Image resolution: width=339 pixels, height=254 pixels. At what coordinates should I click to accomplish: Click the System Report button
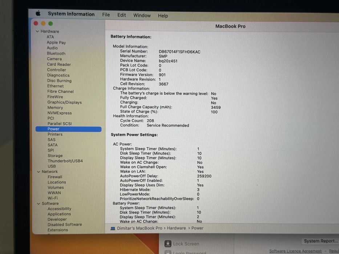tap(320, 241)
